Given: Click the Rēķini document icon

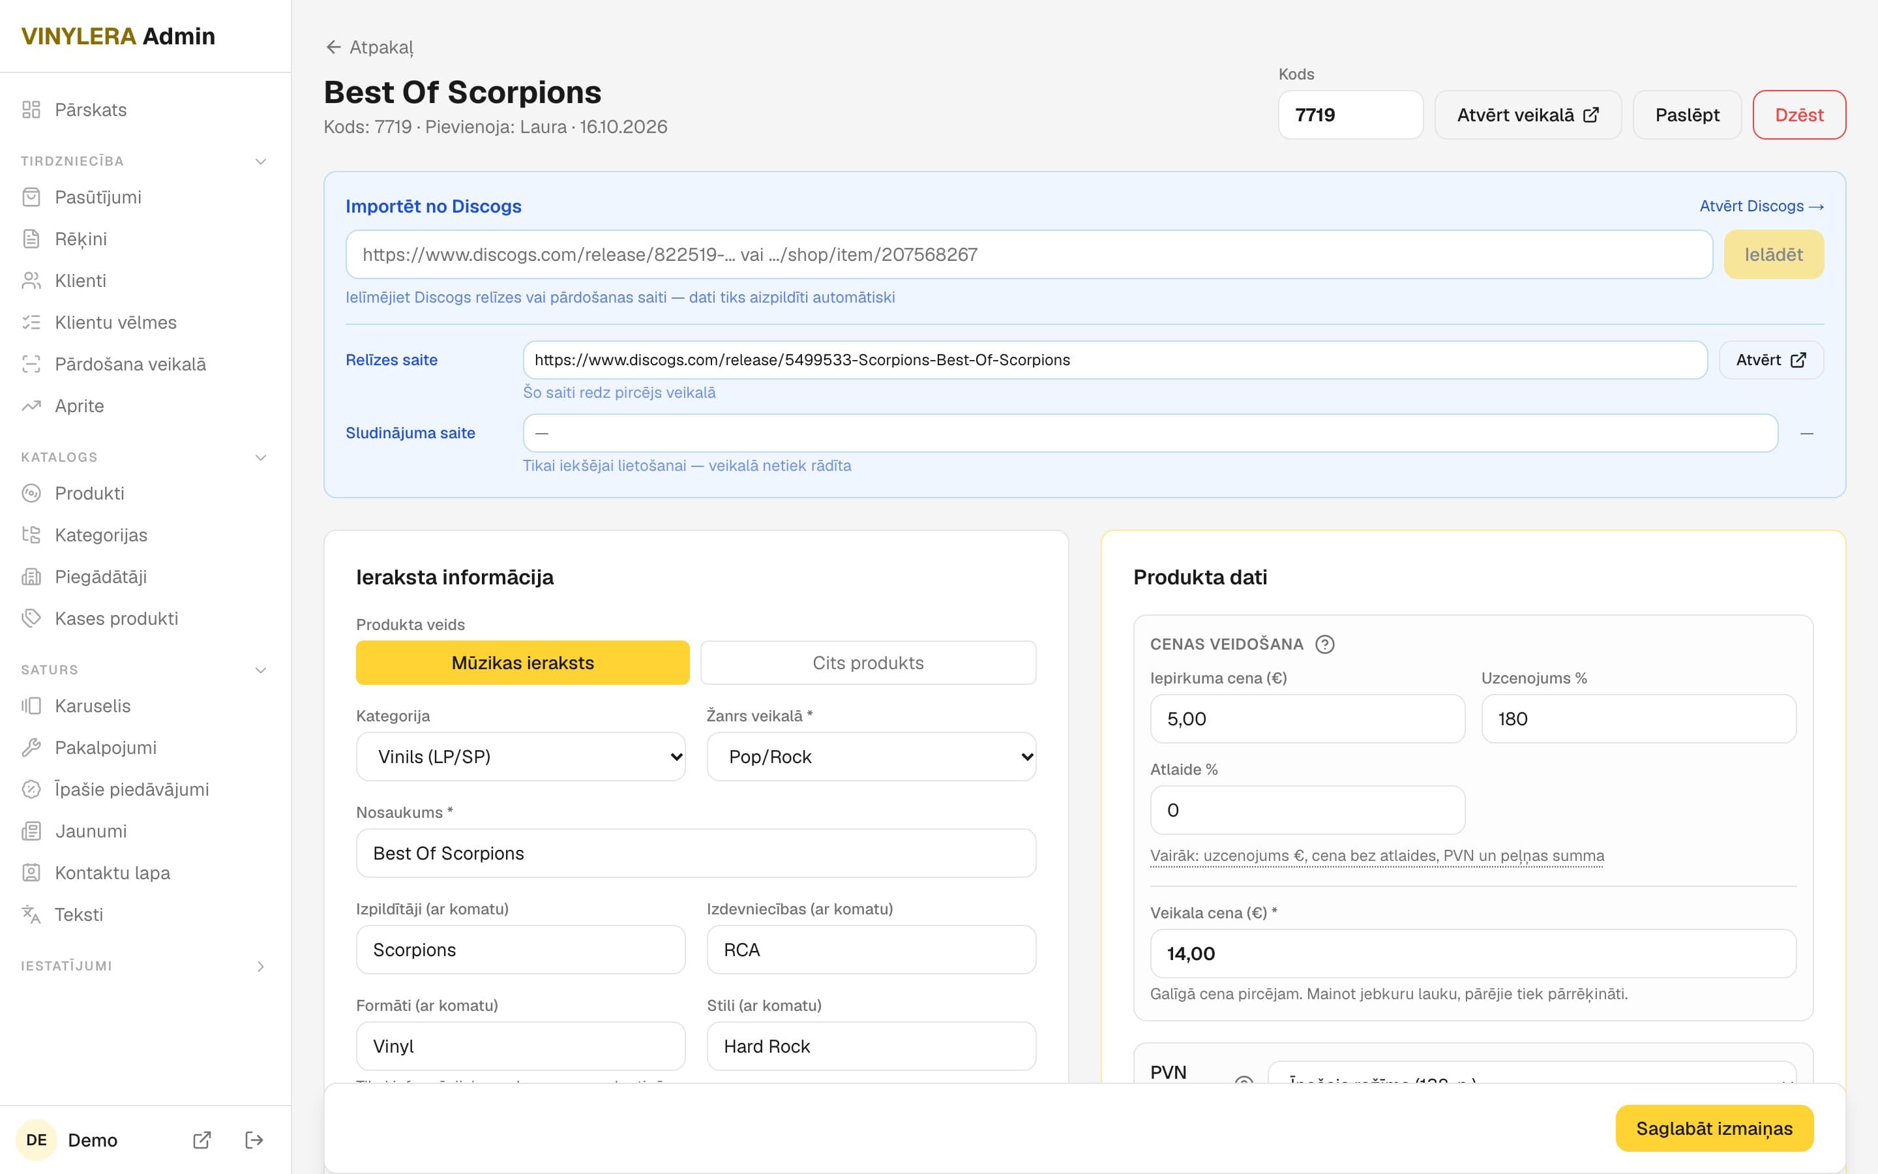Looking at the screenshot, I should (x=31, y=239).
